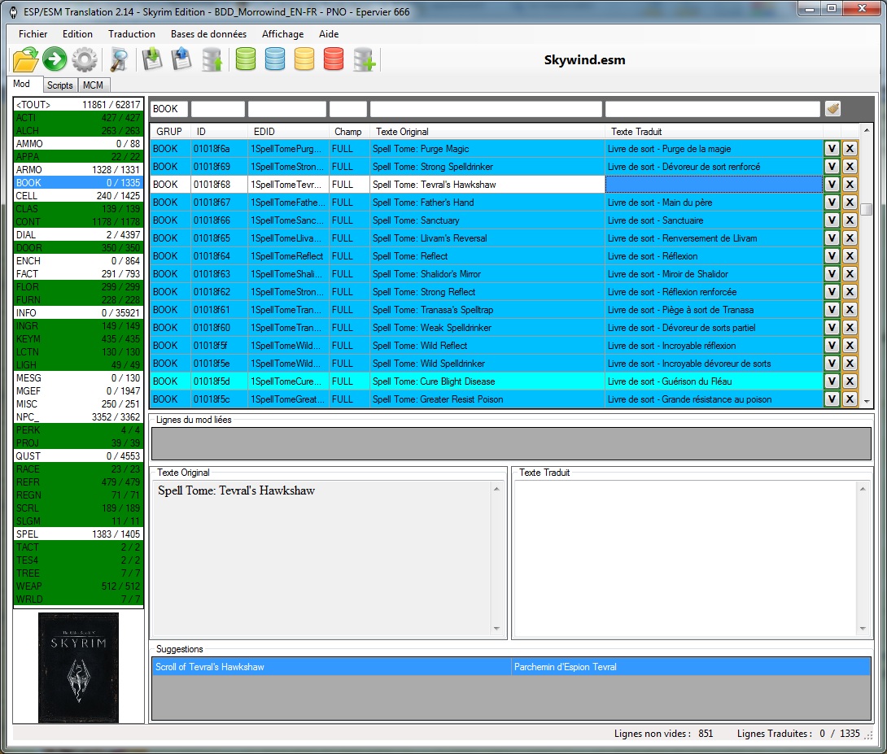Select the blue database icon
Screen dimensions: 887x754
click(275, 59)
